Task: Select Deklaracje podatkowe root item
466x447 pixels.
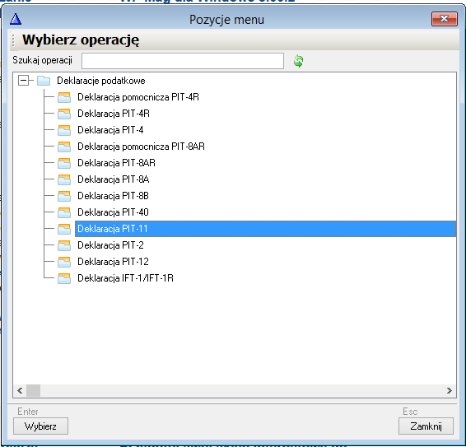Action: click(x=101, y=81)
